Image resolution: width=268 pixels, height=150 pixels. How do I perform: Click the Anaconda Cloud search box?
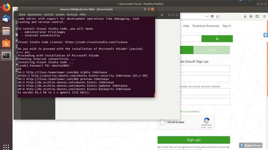pyautogui.click(x=191, y=39)
